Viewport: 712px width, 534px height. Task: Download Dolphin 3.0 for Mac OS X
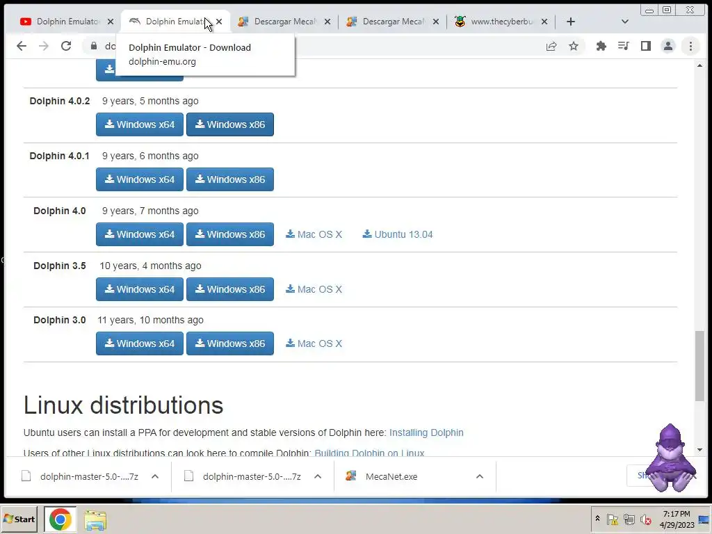click(x=314, y=343)
